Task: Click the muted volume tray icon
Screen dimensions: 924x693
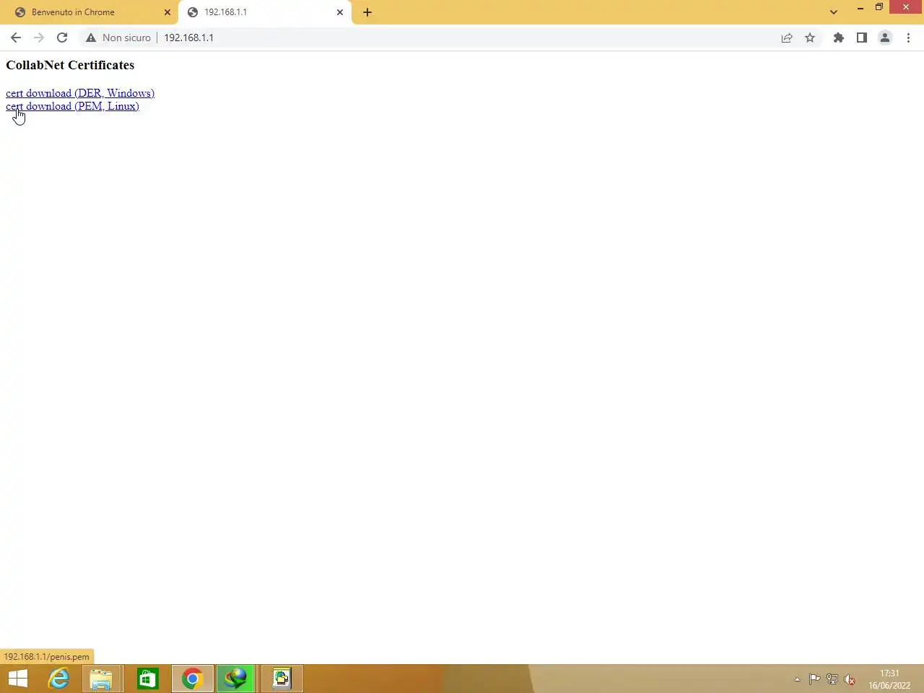Action: click(x=850, y=679)
